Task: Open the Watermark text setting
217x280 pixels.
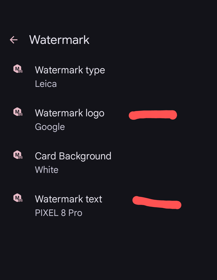Action: click(68, 199)
